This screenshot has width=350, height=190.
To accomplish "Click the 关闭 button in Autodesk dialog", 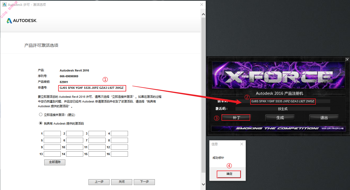I will point(122,182).
